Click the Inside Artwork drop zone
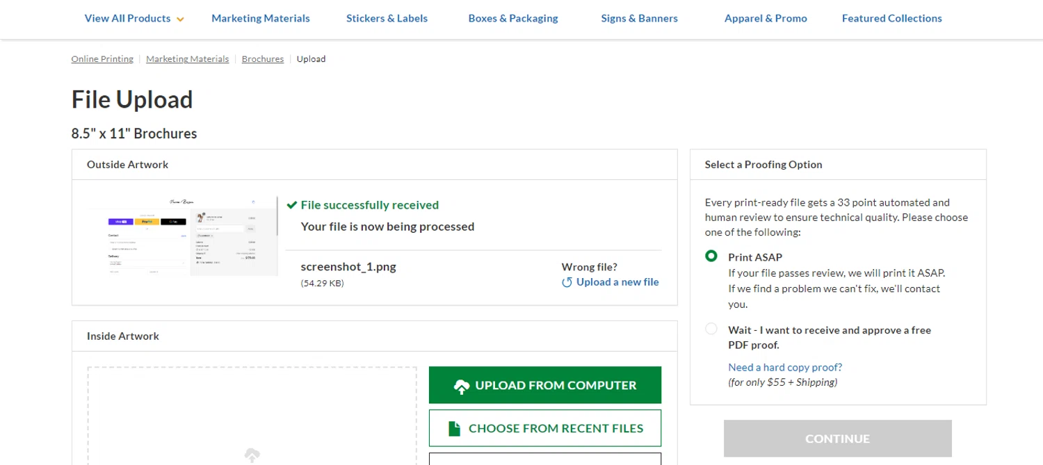 (252, 416)
